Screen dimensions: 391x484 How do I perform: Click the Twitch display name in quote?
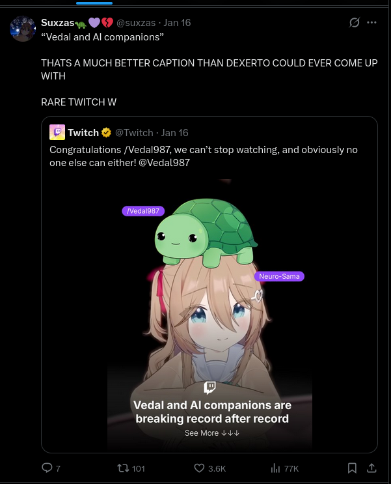point(83,133)
